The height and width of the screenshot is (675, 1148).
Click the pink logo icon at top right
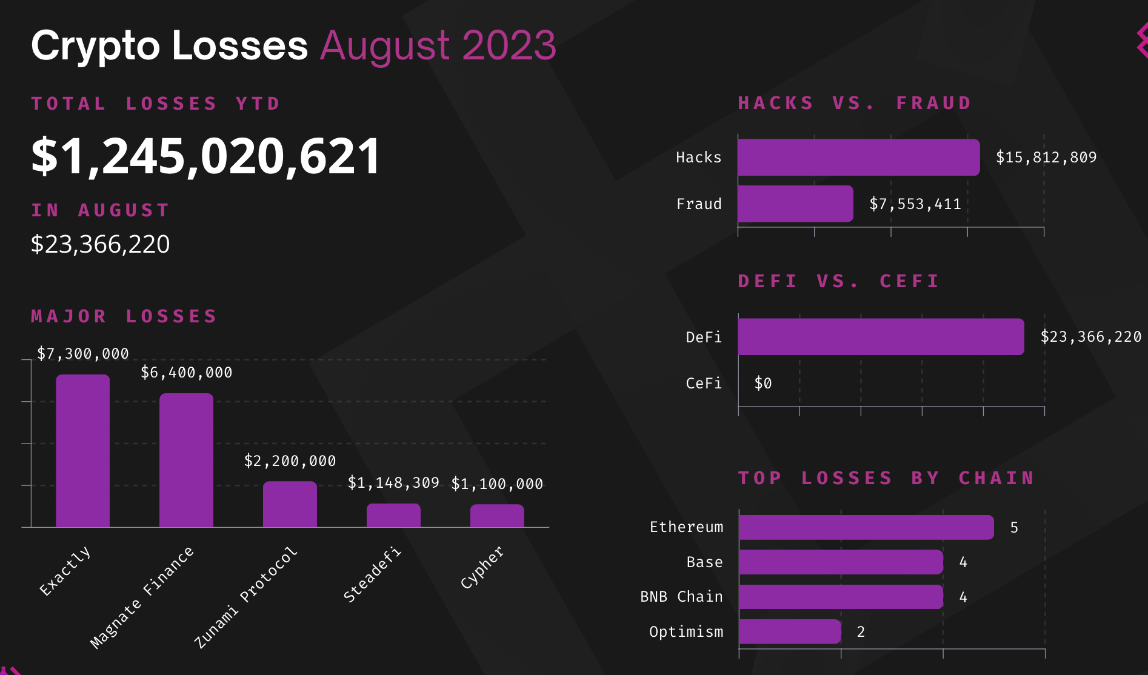pyautogui.click(x=1142, y=41)
